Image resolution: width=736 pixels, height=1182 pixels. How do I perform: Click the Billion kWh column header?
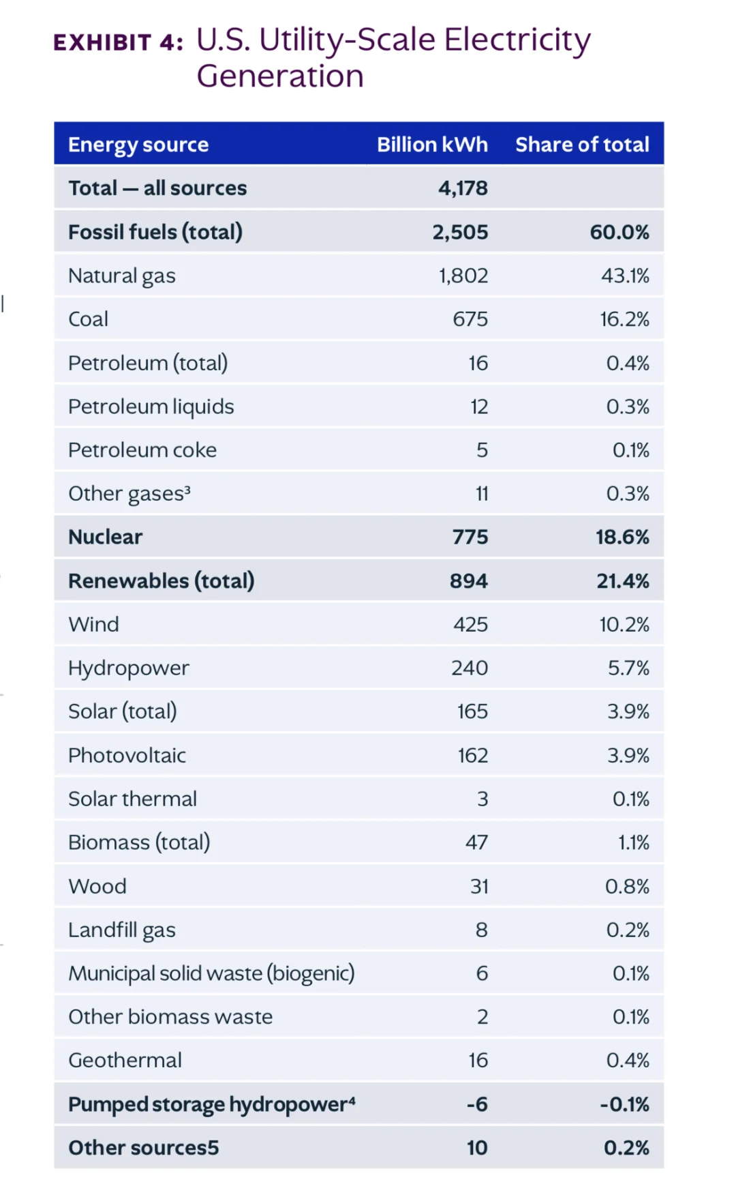pyautogui.click(x=432, y=145)
